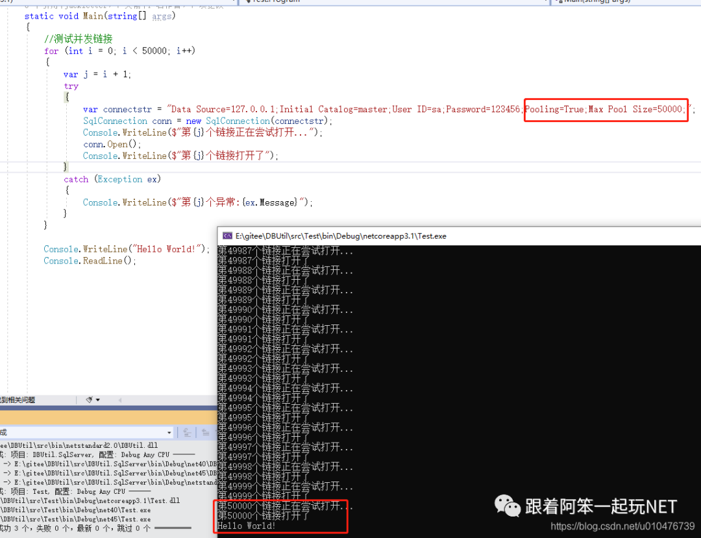Click output line ending 'net40\Test.exe'
This screenshot has width=701, height=538.
pos(75,510)
